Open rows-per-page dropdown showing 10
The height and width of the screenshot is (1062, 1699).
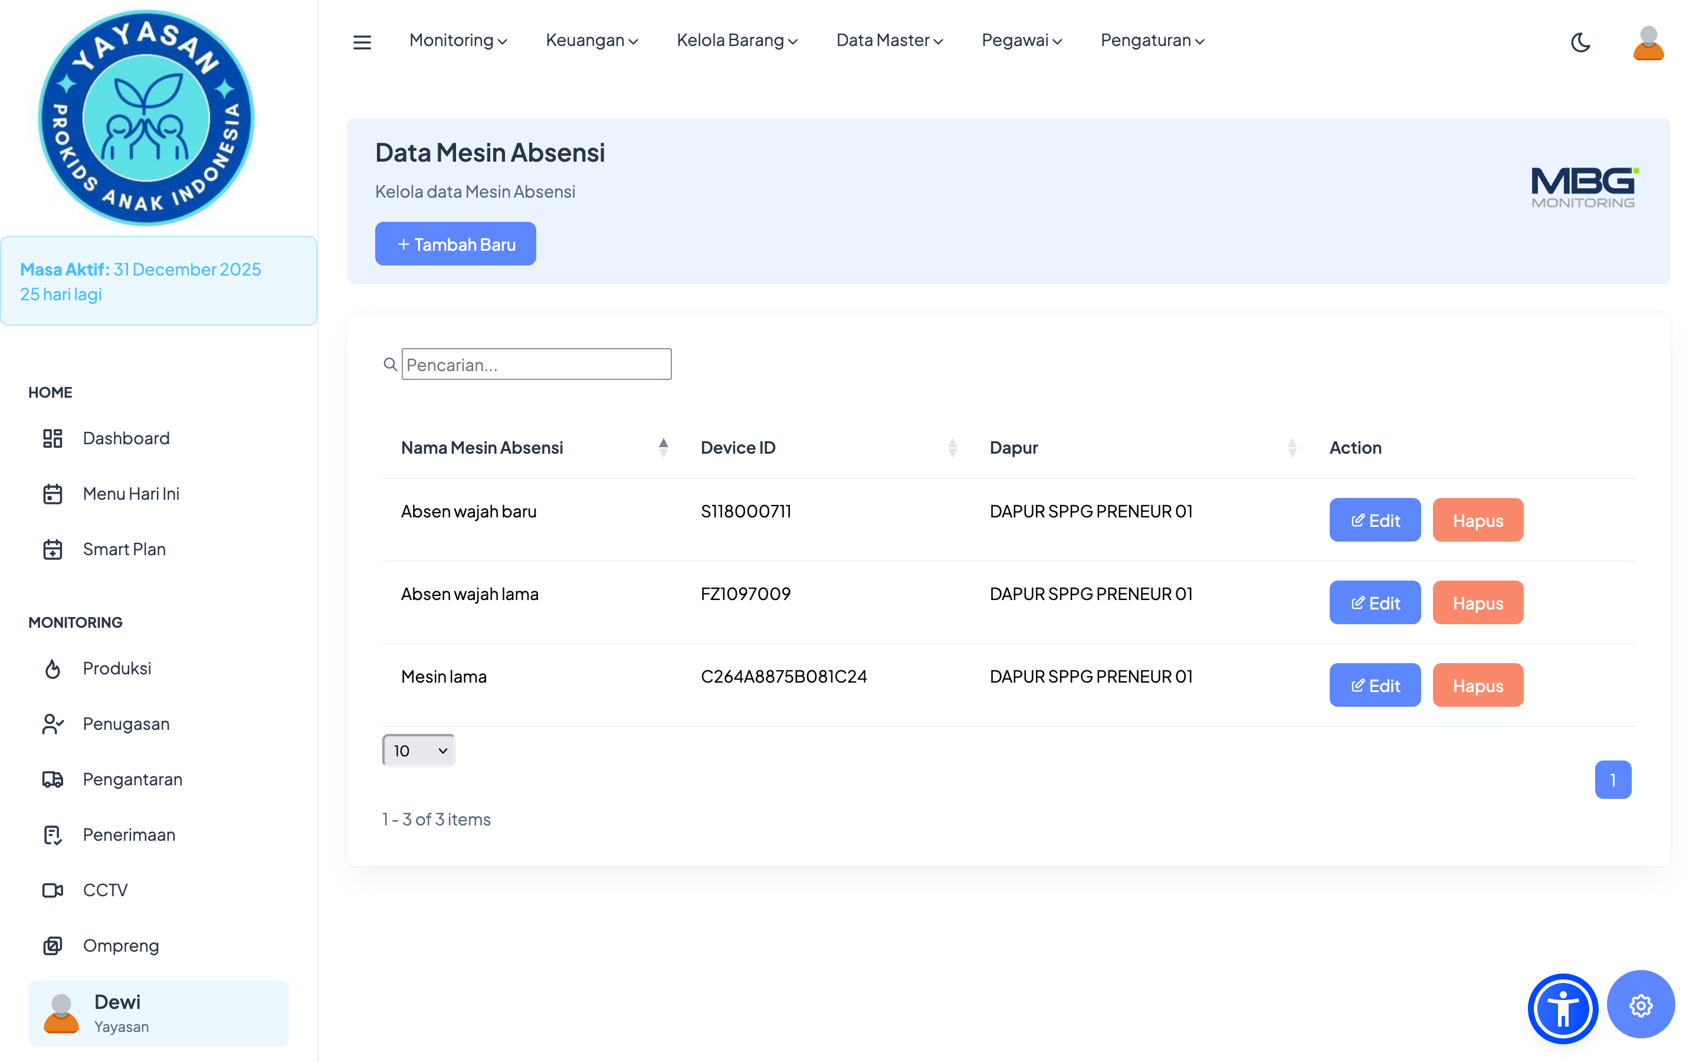coord(419,750)
